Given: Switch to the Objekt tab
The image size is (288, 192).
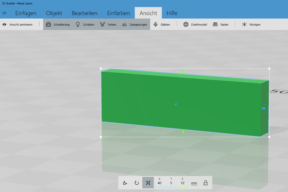Looking at the screenshot, I should coord(54,13).
